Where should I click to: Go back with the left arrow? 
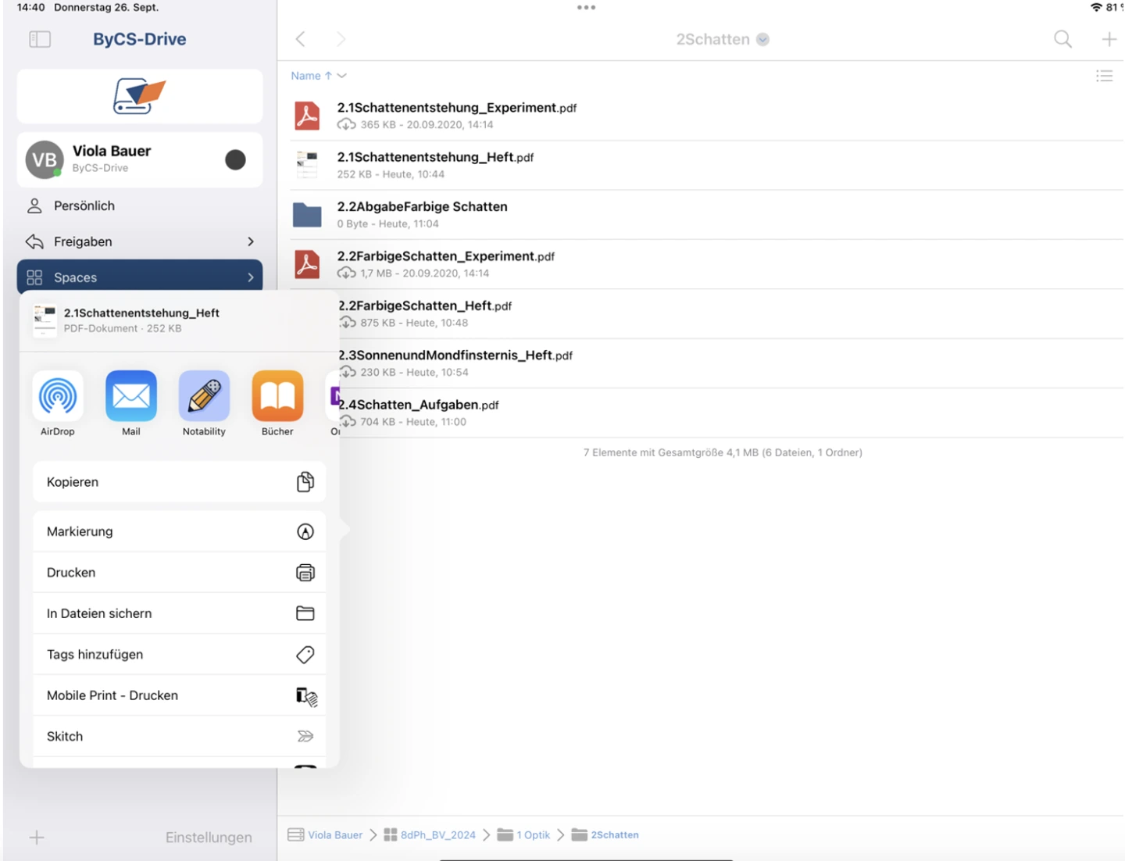[x=301, y=39]
